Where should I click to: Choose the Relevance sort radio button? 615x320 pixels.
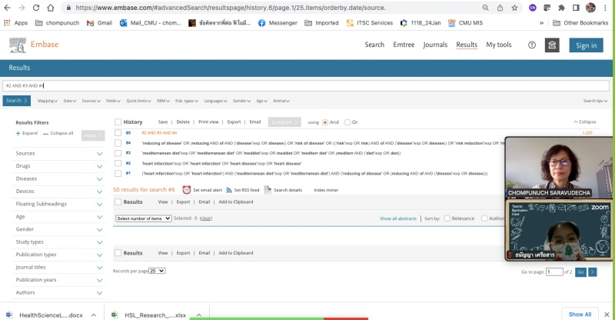coord(447,218)
